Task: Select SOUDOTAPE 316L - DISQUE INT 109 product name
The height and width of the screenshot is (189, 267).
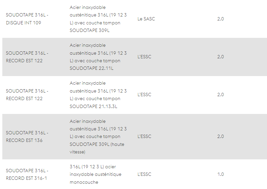Action: [x=27, y=19]
